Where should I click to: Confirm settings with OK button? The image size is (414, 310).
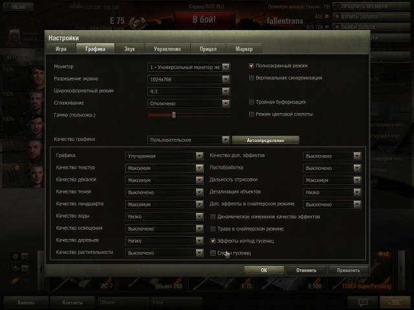264,270
